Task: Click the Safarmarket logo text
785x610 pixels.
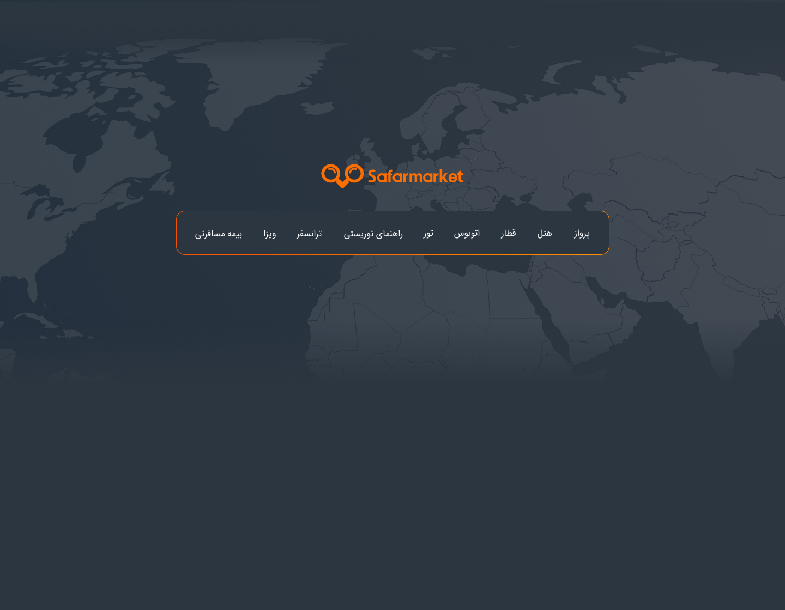Action: pyautogui.click(x=415, y=176)
